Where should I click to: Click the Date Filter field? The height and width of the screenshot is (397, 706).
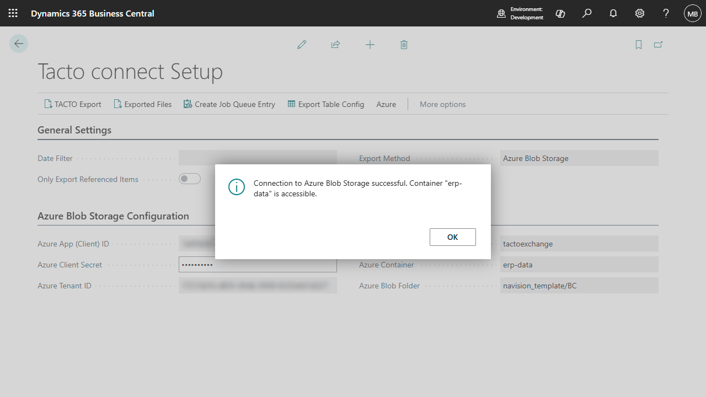coord(258,158)
